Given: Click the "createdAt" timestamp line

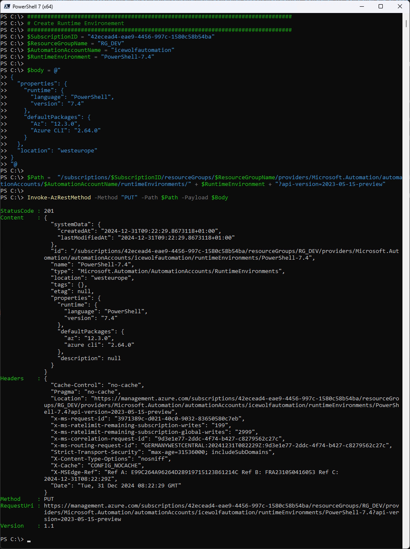Looking at the screenshot, I should [139, 231].
